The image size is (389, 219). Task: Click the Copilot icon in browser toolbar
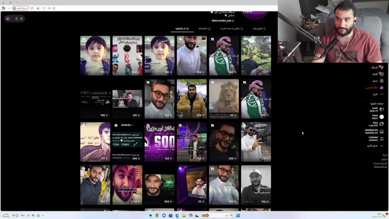tap(3, 8)
